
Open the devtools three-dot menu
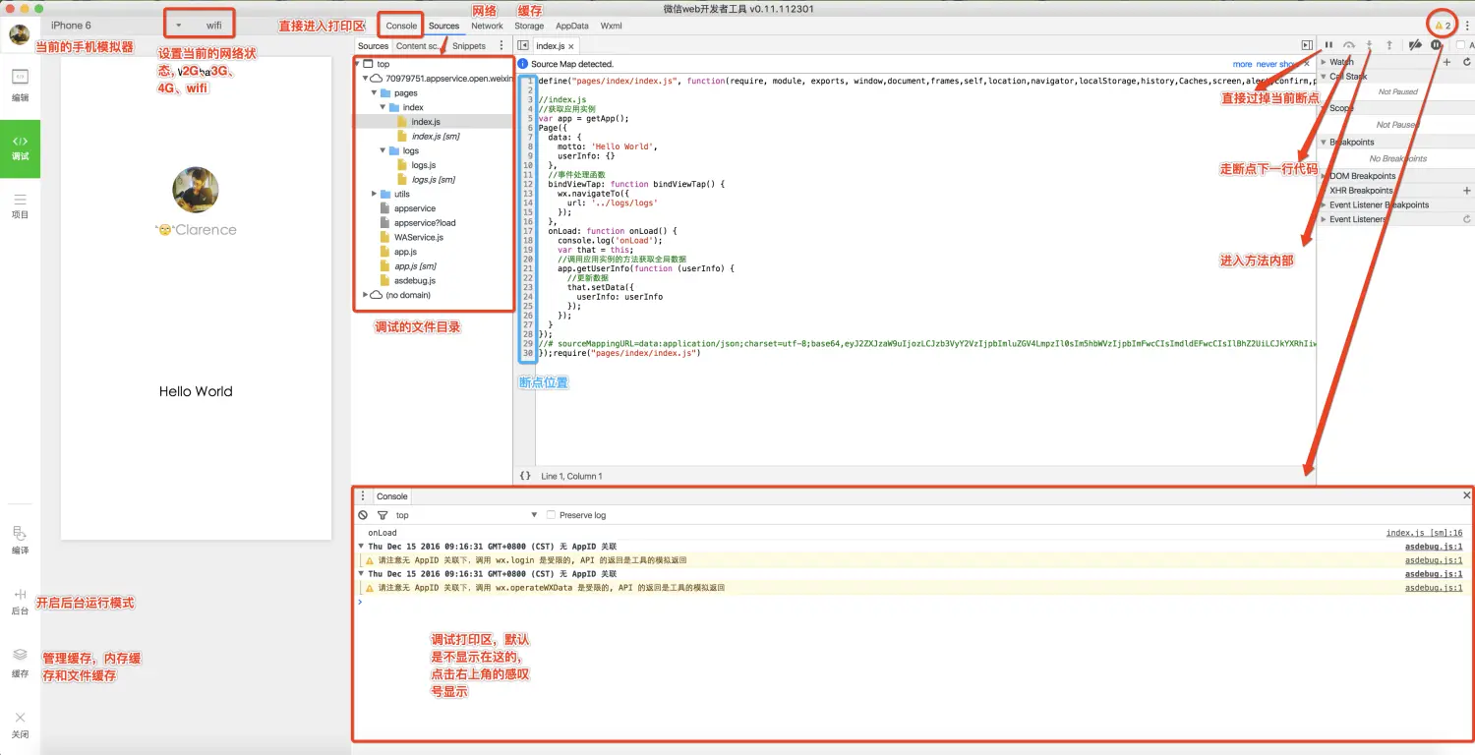pos(1466,26)
